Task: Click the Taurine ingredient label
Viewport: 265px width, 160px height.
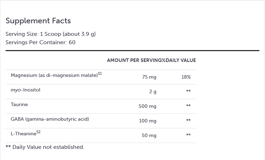Action: click(19, 104)
